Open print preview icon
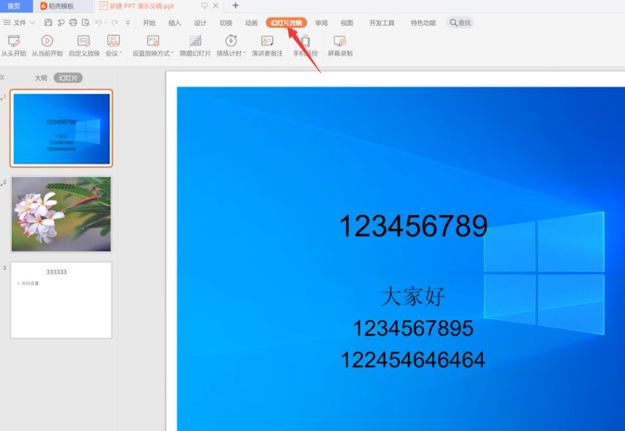The image size is (625, 431). coord(86,23)
